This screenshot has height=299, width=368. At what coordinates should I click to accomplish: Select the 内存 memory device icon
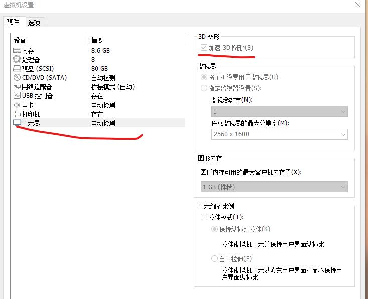click(x=17, y=50)
